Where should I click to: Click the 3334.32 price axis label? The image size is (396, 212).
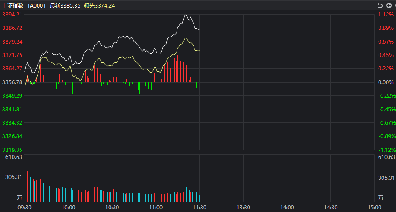(13, 122)
